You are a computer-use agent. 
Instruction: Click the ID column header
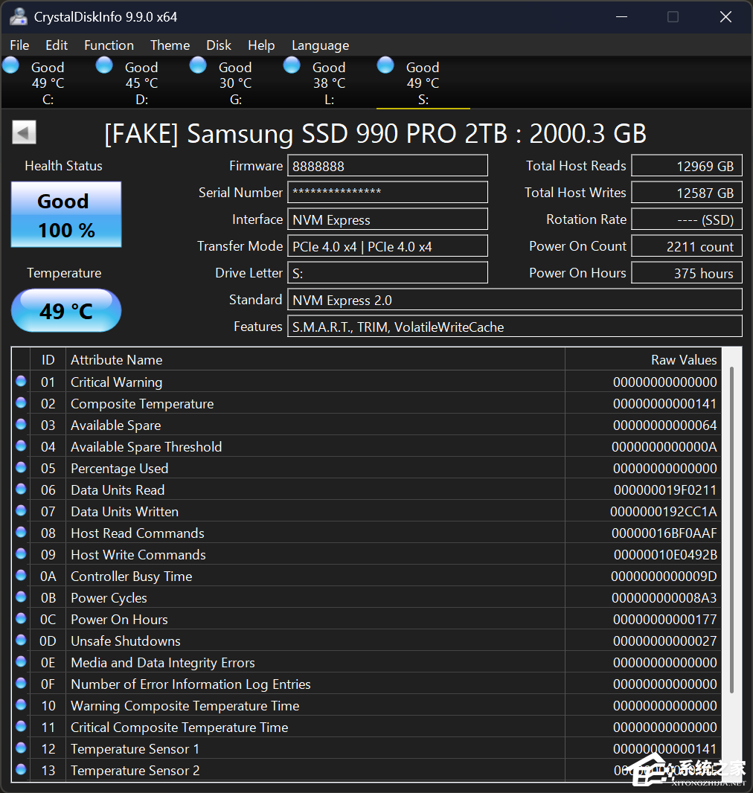48,359
